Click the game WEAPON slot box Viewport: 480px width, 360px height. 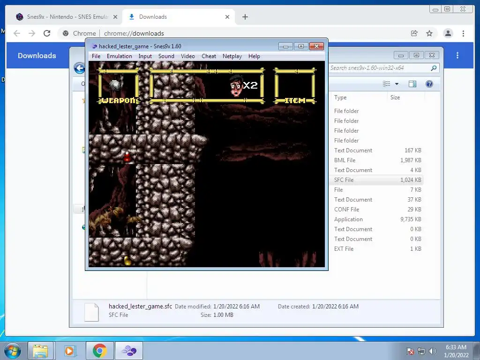pyautogui.click(x=118, y=86)
